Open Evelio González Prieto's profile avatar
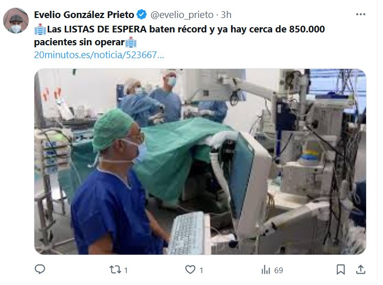 click(16, 21)
